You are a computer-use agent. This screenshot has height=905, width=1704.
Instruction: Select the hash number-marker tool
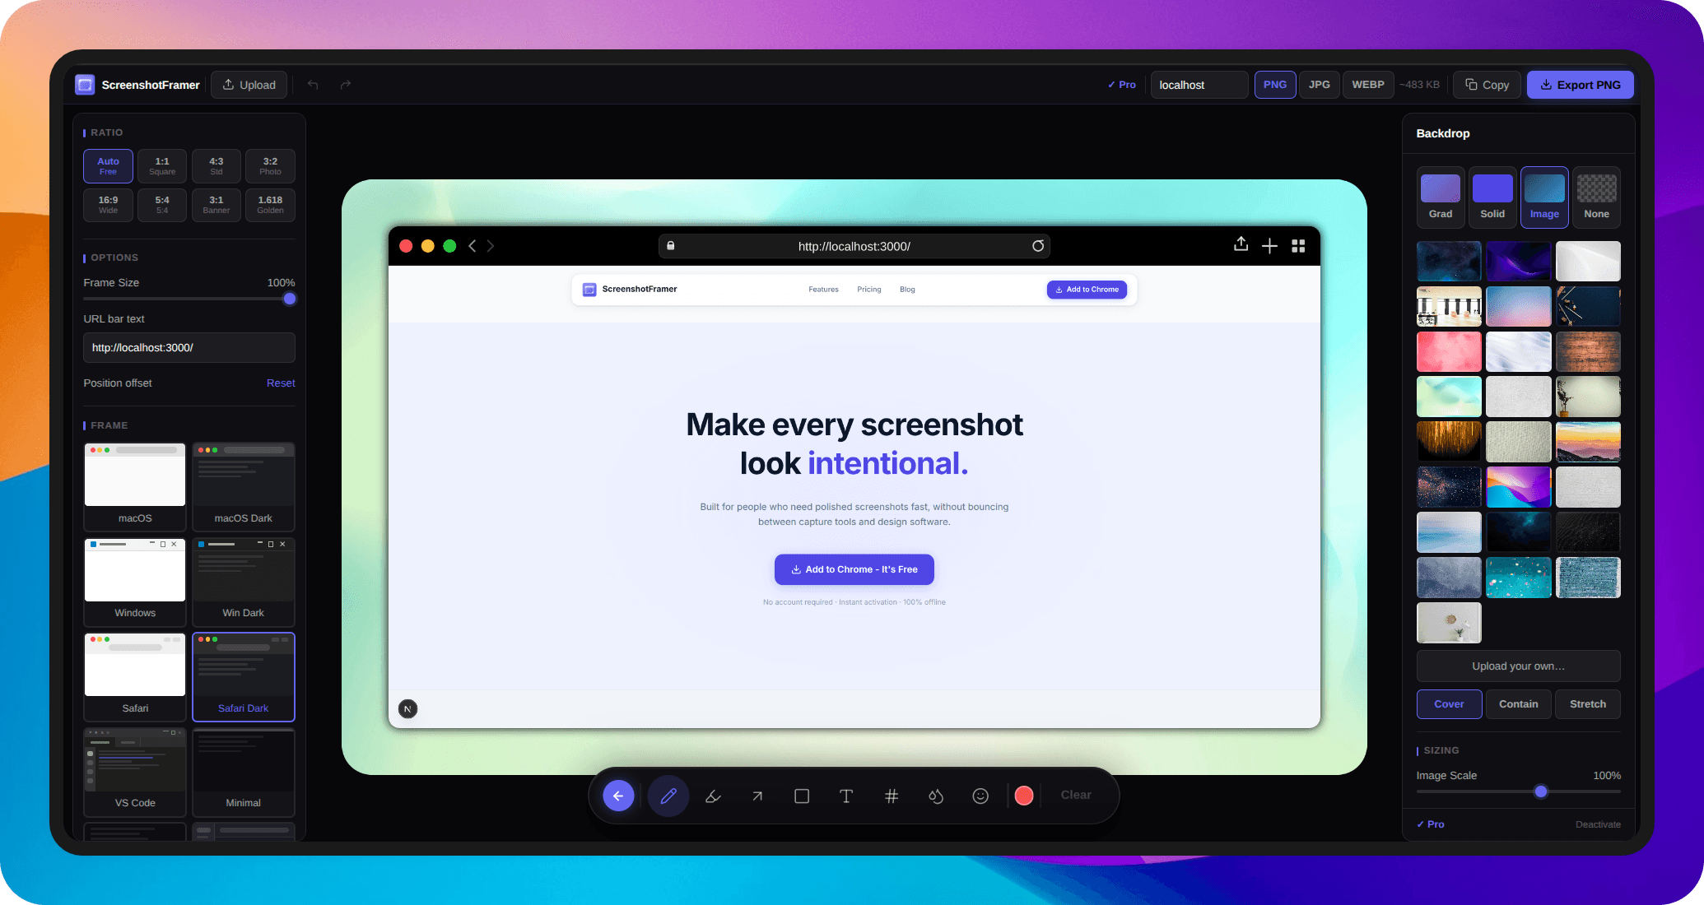point(891,796)
